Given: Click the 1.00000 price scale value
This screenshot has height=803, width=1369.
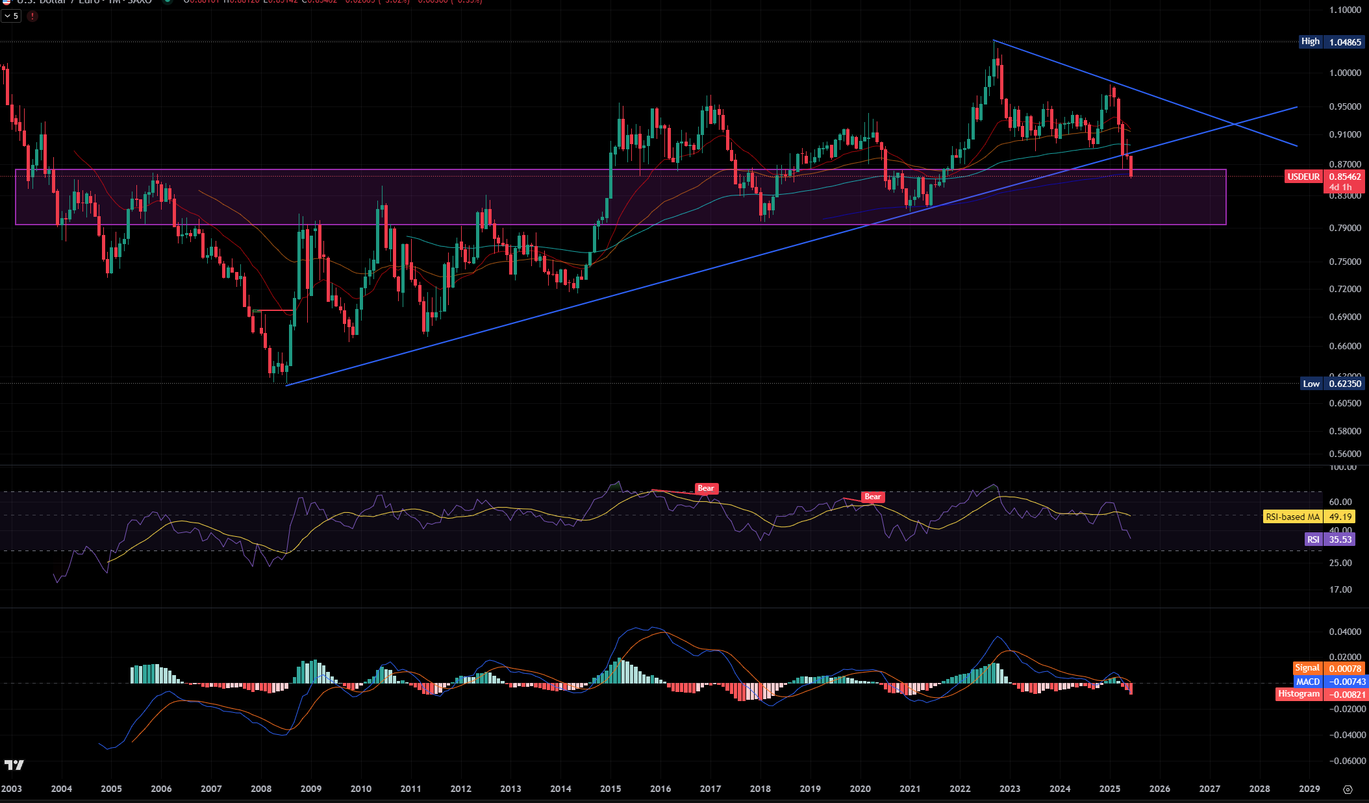Looking at the screenshot, I should point(1345,73).
